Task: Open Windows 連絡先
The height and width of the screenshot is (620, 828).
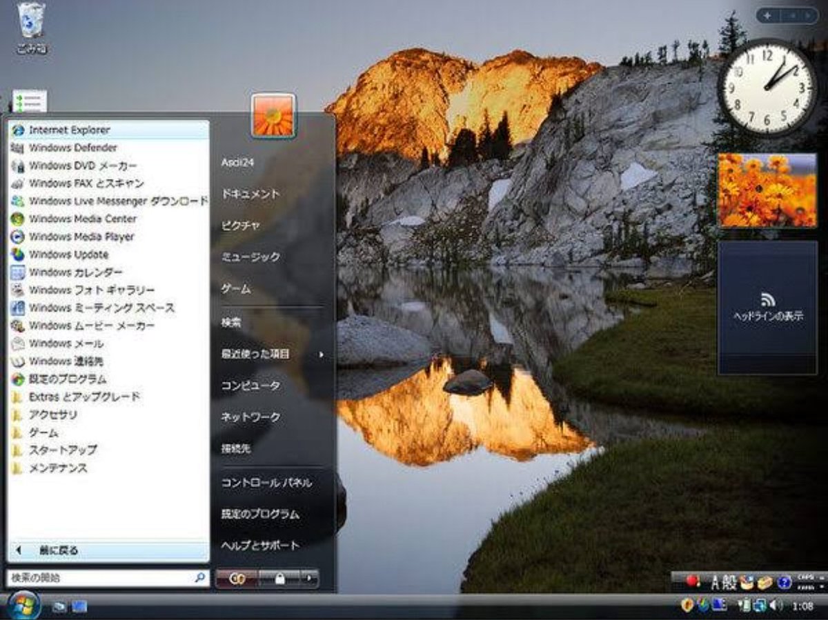Action: click(x=108, y=361)
